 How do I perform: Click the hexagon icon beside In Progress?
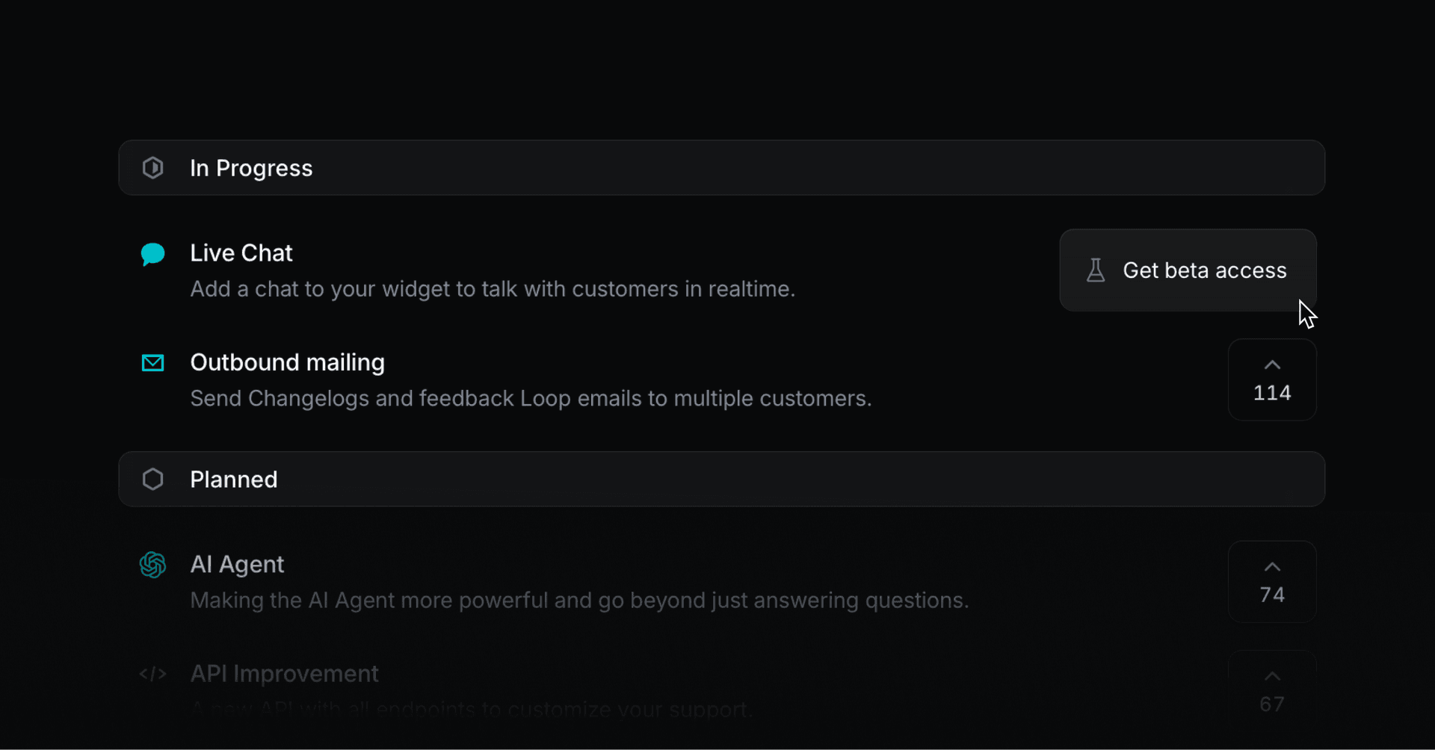pyautogui.click(x=152, y=167)
